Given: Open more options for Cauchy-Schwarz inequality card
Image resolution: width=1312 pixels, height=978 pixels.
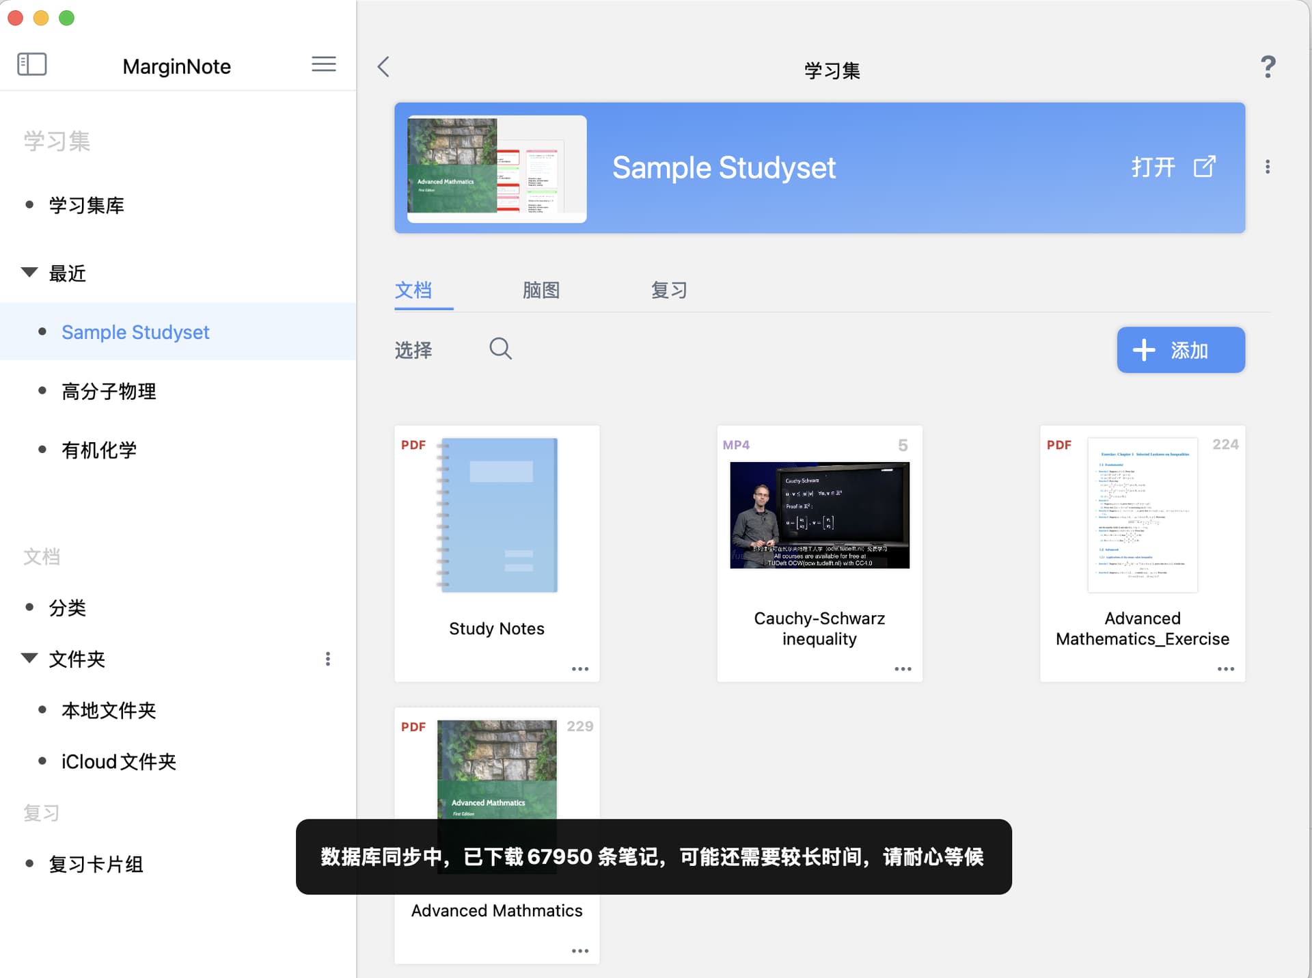Looking at the screenshot, I should pos(903,669).
